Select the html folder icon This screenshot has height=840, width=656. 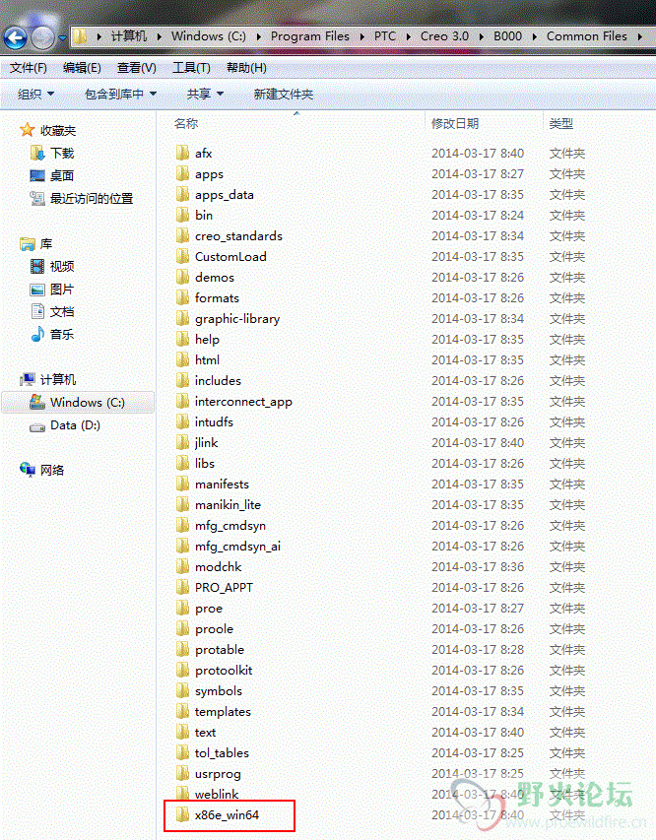click(x=183, y=359)
